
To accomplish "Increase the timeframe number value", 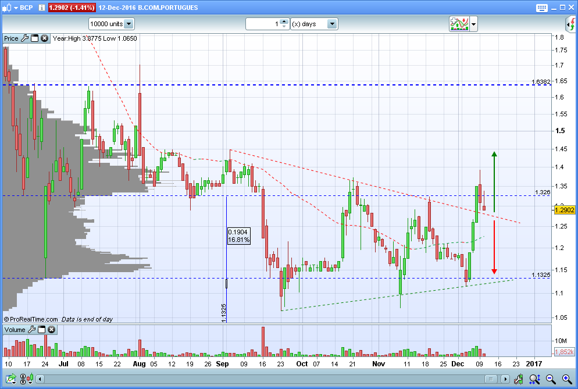I will (x=284, y=22).
